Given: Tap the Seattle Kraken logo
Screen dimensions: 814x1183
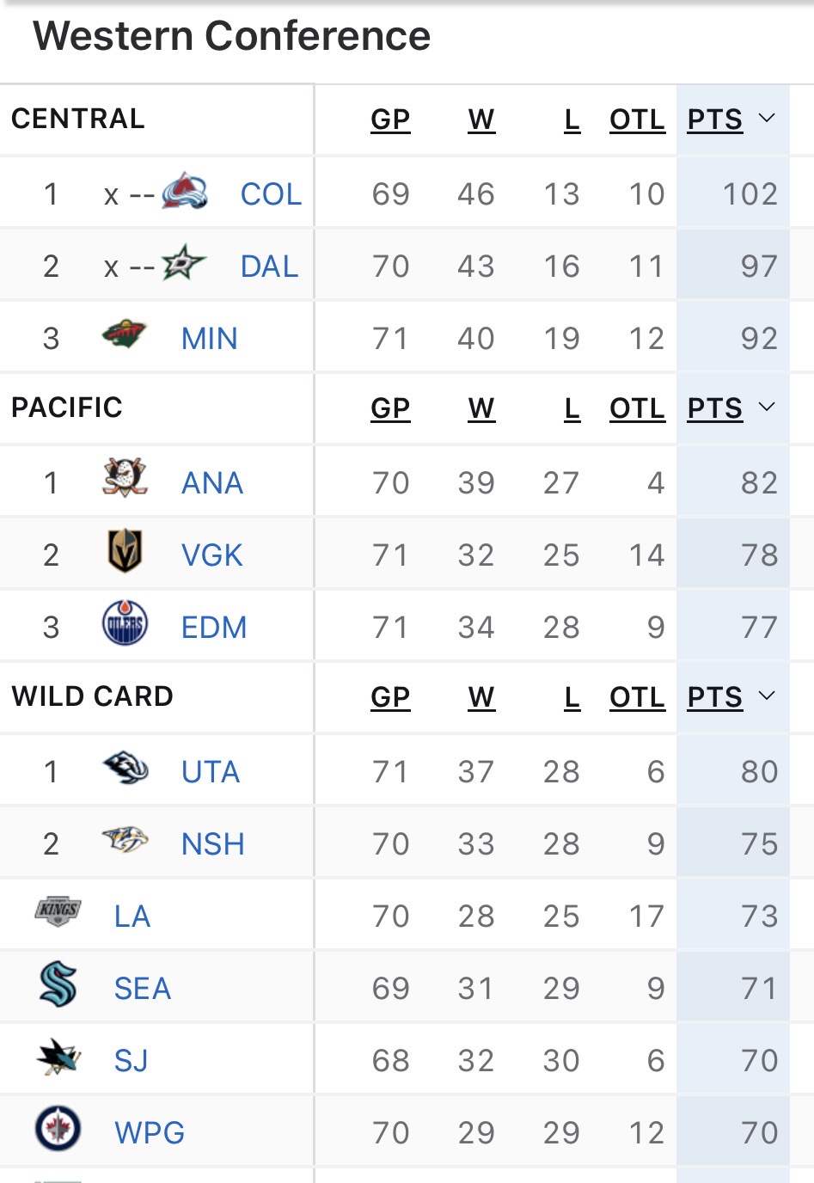Looking at the screenshot, I should tap(58, 984).
